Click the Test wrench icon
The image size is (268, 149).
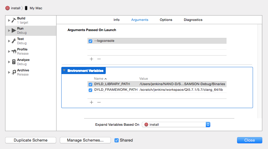pyautogui.click(x=14, y=41)
